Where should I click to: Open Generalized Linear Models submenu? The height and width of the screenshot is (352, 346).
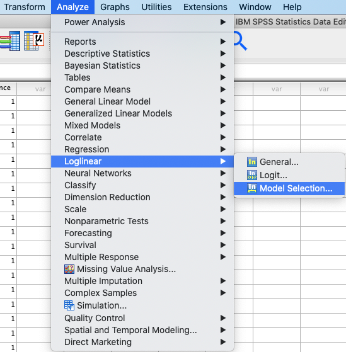point(142,113)
